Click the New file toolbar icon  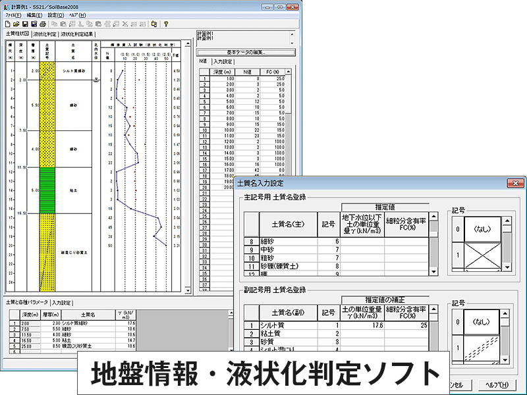[7, 24]
